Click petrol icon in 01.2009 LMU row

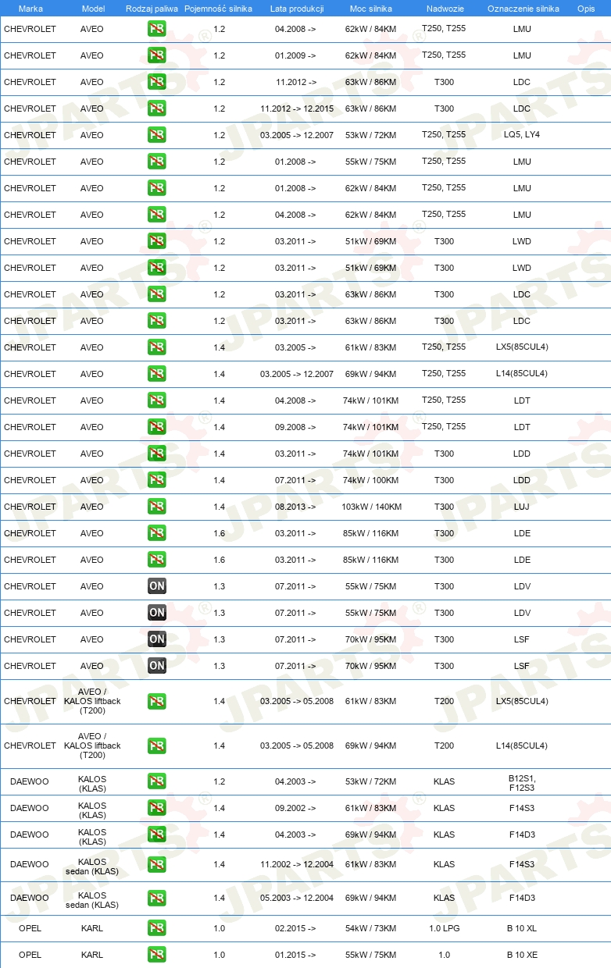pyautogui.click(x=157, y=55)
